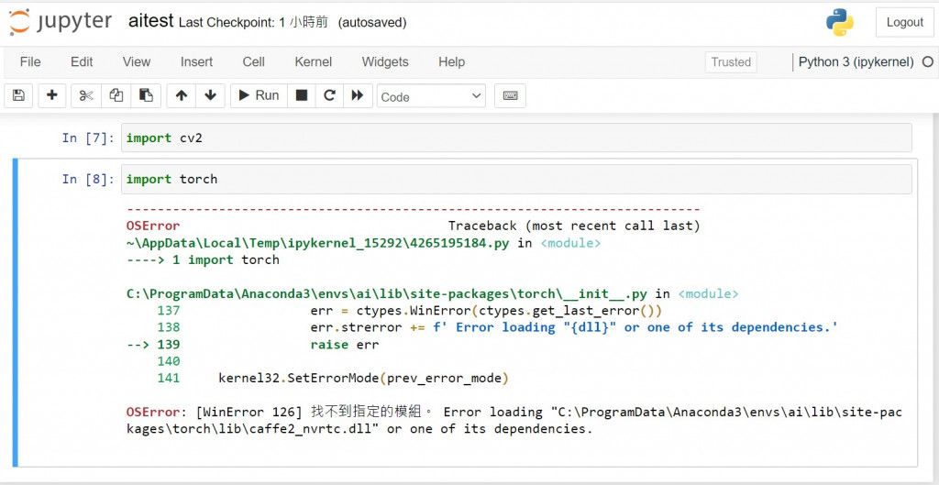Click the In [7] prompt

pyautogui.click(x=87, y=138)
